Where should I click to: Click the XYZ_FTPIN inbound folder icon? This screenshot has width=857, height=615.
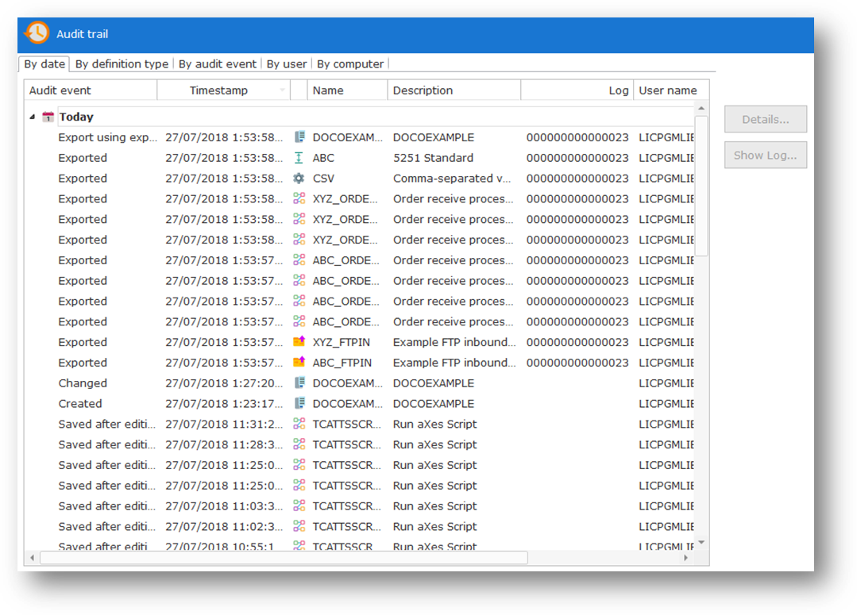[299, 342]
